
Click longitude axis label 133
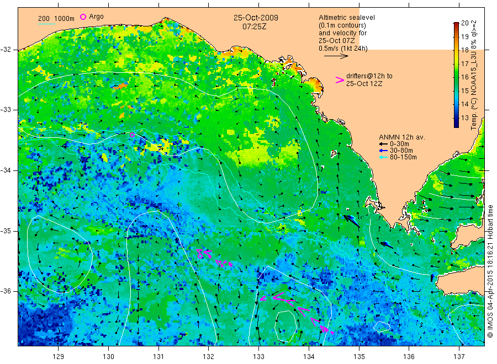pyautogui.click(x=258, y=357)
